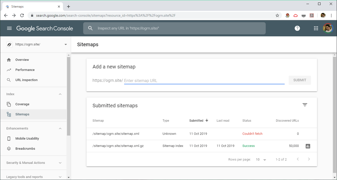
Task: Expand Legacy tools and reports section
Action: (60, 177)
